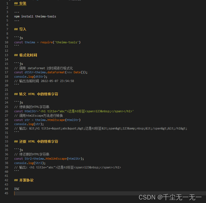Image resolution: width=206 pixels, height=203 pixels.
Task: Click the comment '调用htmlEscape方法进行转换'
Action: [x=38, y=116]
